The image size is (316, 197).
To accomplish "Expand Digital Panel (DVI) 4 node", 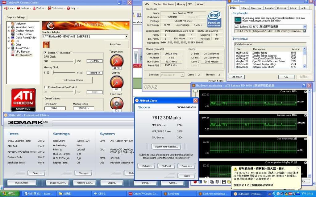I will (x=9, y=38).
